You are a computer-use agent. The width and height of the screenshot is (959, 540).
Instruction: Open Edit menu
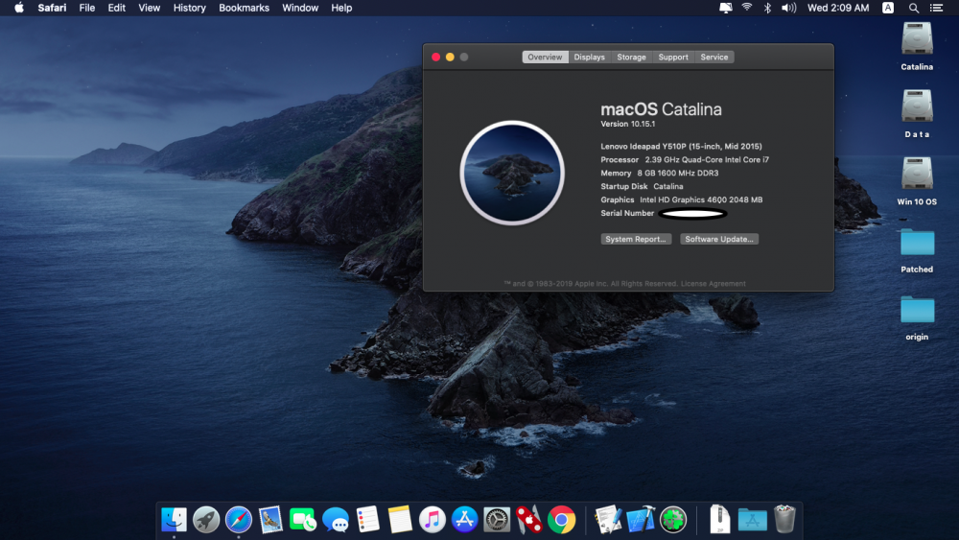click(x=116, y=8)
